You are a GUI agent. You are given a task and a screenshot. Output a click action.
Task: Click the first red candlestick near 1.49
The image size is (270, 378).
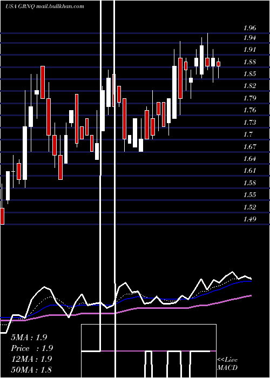[2, 216]
